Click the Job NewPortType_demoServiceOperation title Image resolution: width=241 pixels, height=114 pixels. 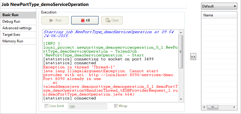pos(45,4)
